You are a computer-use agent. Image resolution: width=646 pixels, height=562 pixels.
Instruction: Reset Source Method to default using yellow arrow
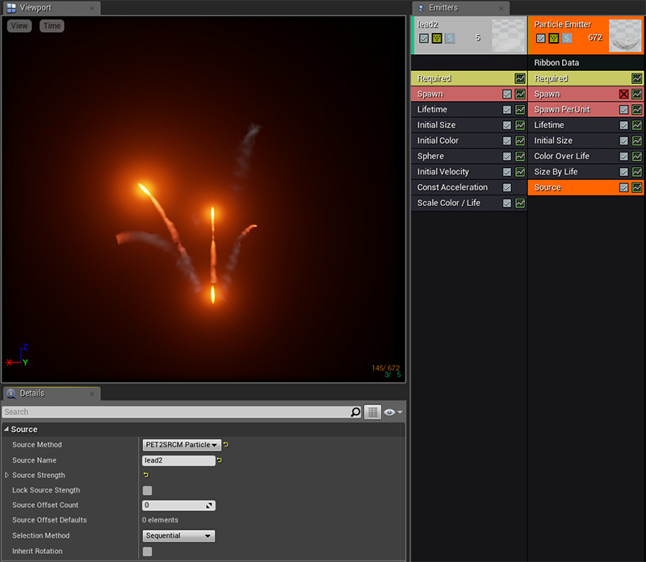pyautogui.click(x=226, y=445)
